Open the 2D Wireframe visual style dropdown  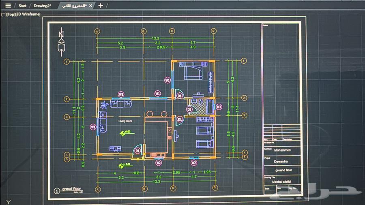(x=28, y=14)
